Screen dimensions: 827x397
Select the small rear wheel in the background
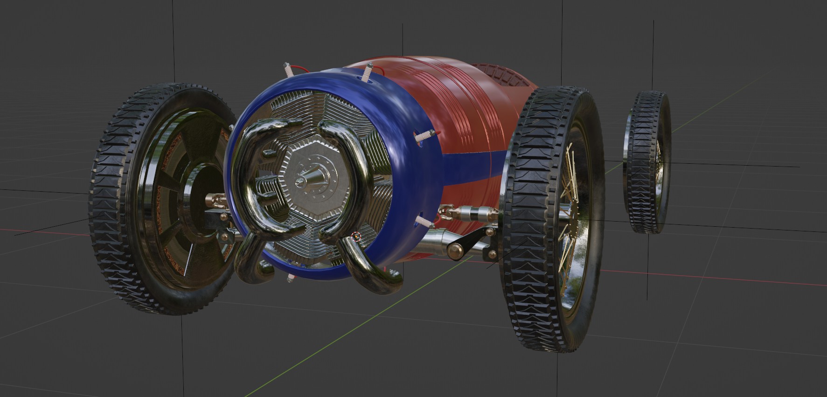coord(647,162)
